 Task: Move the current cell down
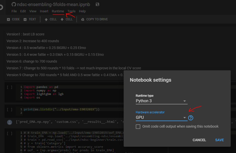66,19
